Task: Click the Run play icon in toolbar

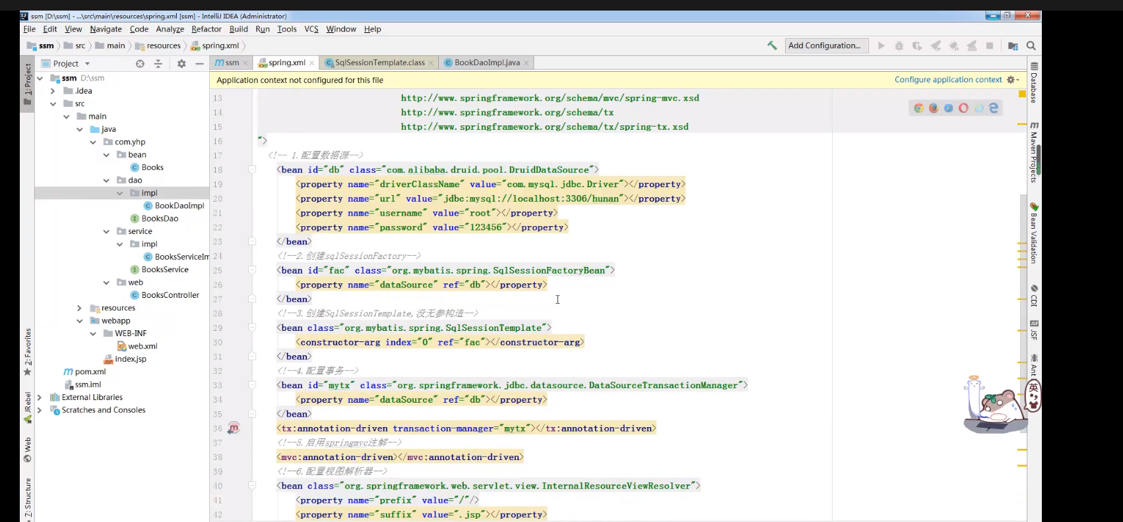Action: point(881,45)
